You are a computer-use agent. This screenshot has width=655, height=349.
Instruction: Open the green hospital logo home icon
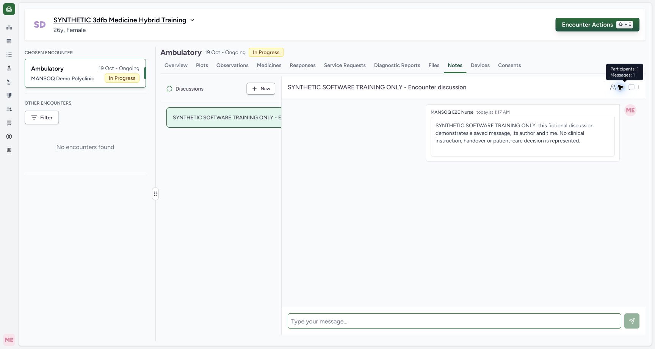pyautogui.click(x=9, y=9)
